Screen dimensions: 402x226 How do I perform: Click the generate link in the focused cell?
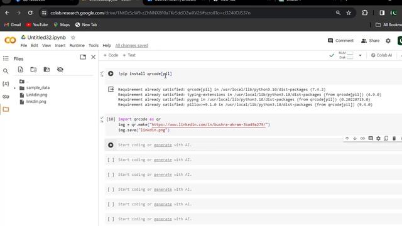click(163, 145)
